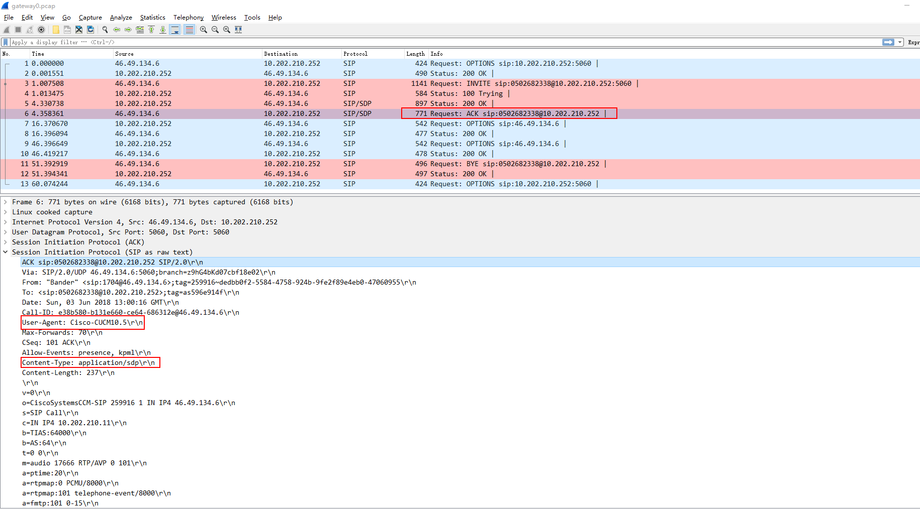The image size is (920, 509).
Task: Select packet 4 '100 Trying' row
Action: point(460,93)
